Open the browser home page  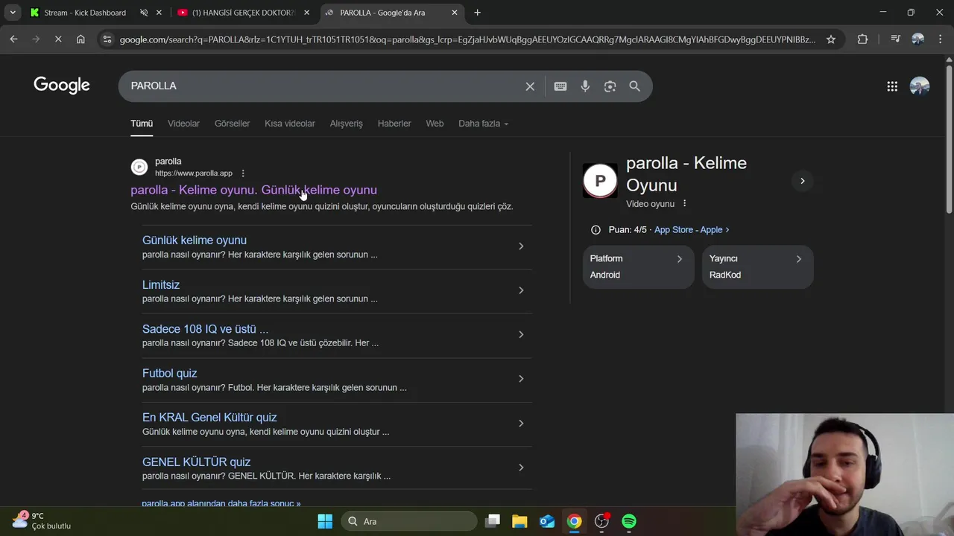click(80, 39)
